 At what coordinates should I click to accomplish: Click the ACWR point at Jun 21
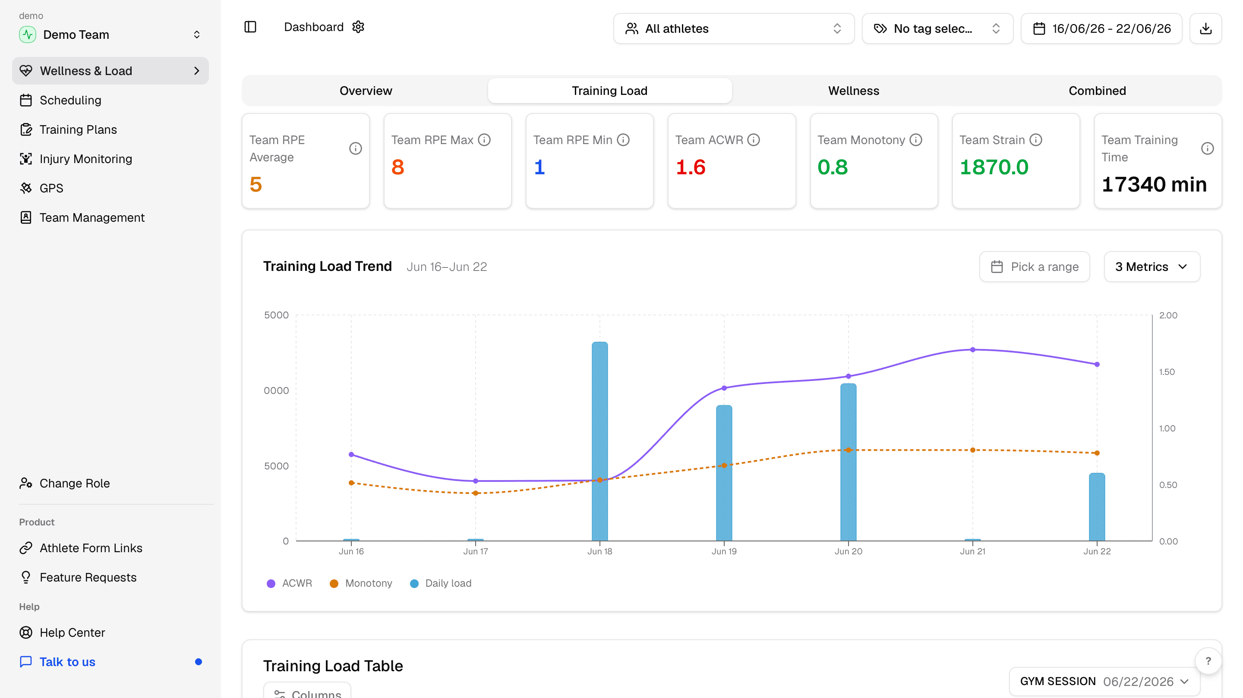pyautogui.click(x=973, y=350)
